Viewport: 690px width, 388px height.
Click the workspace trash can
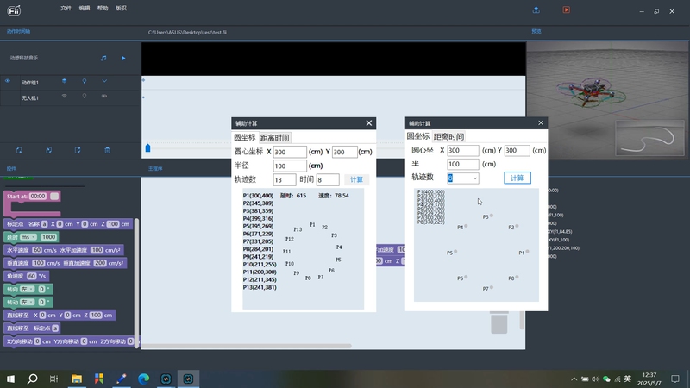(x=499, y=322)
